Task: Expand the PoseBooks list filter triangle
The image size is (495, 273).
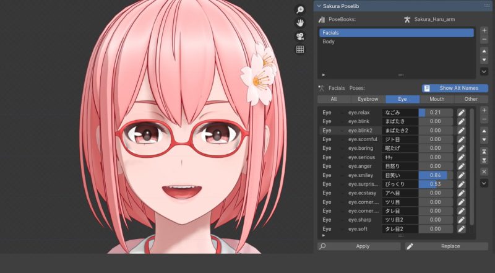Action: click(324, 74)
